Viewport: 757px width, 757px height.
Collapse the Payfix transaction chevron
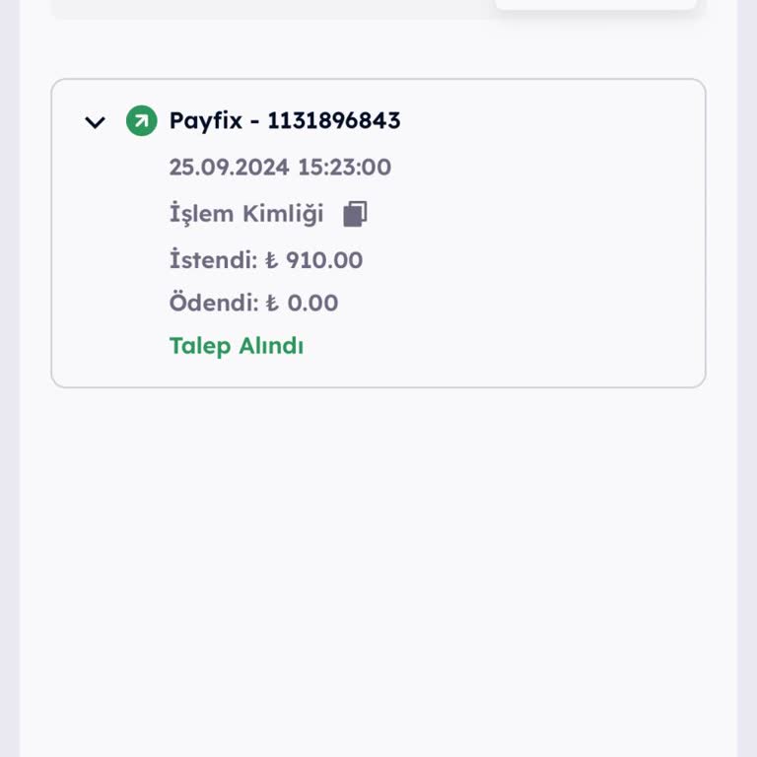95,122
